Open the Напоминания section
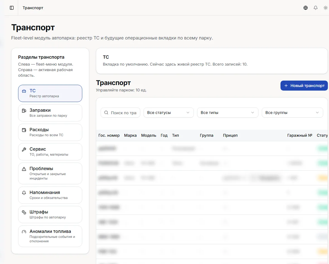 coord(50,195)
